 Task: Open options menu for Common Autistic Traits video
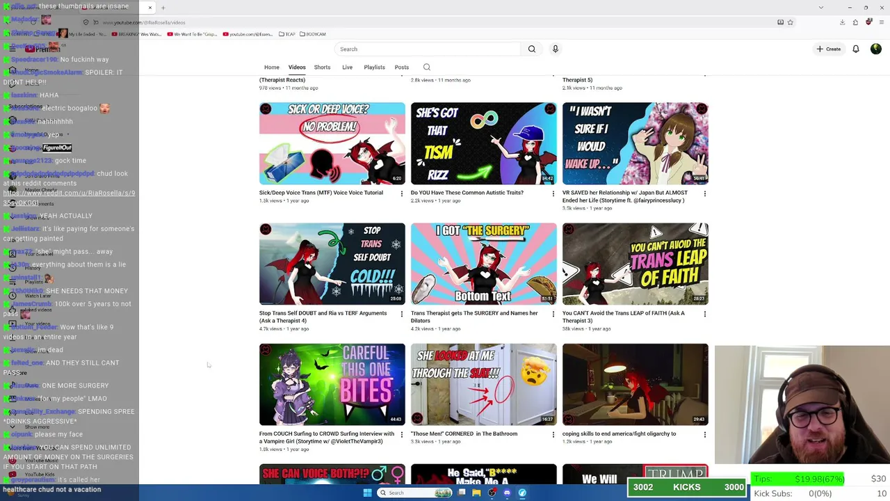point(553,194)
